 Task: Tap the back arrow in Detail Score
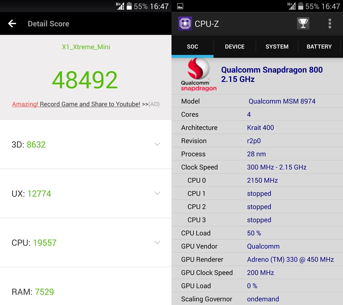pyautogui.click(x=12, y=23)
